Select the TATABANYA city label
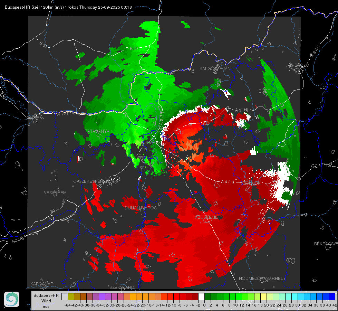The image size is (338, 311). [x=97, y=131]
